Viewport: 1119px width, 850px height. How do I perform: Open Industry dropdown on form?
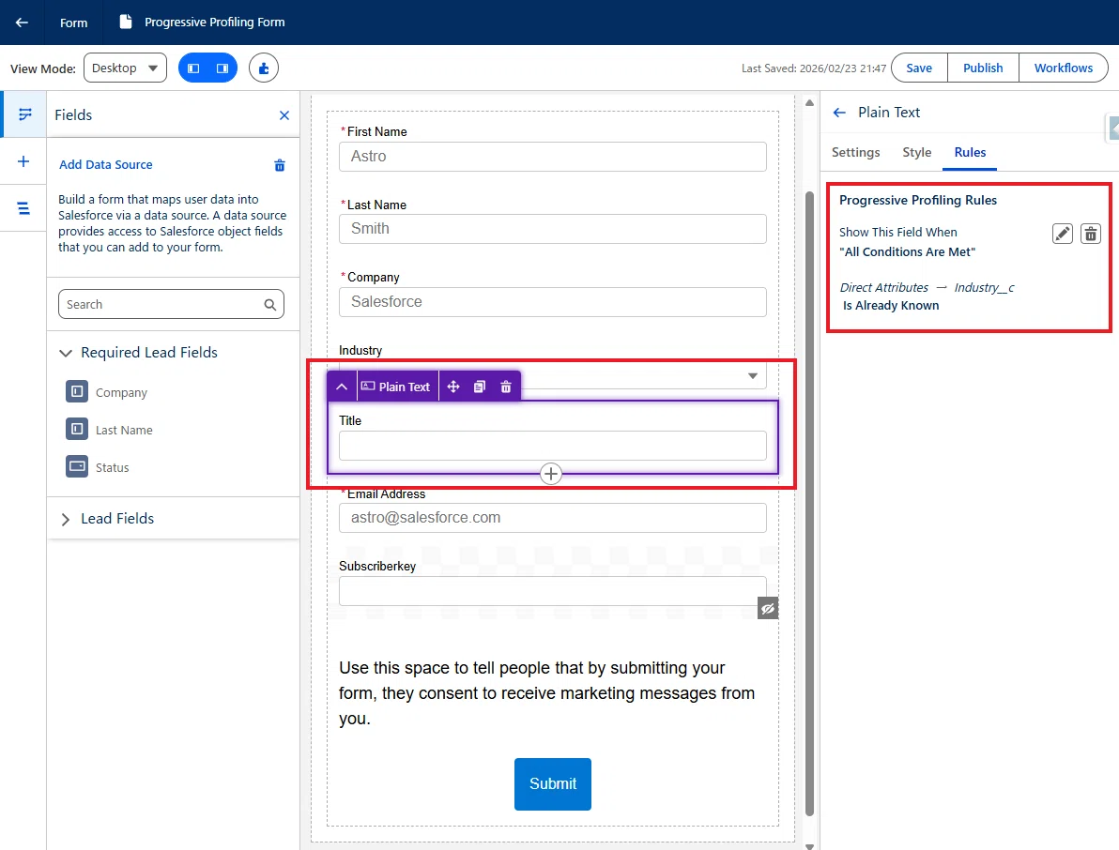click(x=752, y=376)
